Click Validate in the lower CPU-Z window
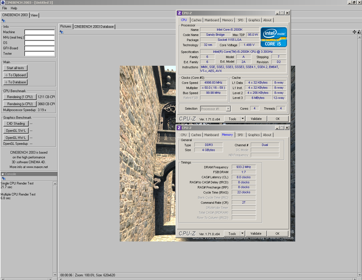The height and width of the screenshot is (280, 362). [256, 234]
